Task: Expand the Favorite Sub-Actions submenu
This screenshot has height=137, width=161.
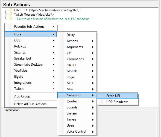Action: coord(31,27)
